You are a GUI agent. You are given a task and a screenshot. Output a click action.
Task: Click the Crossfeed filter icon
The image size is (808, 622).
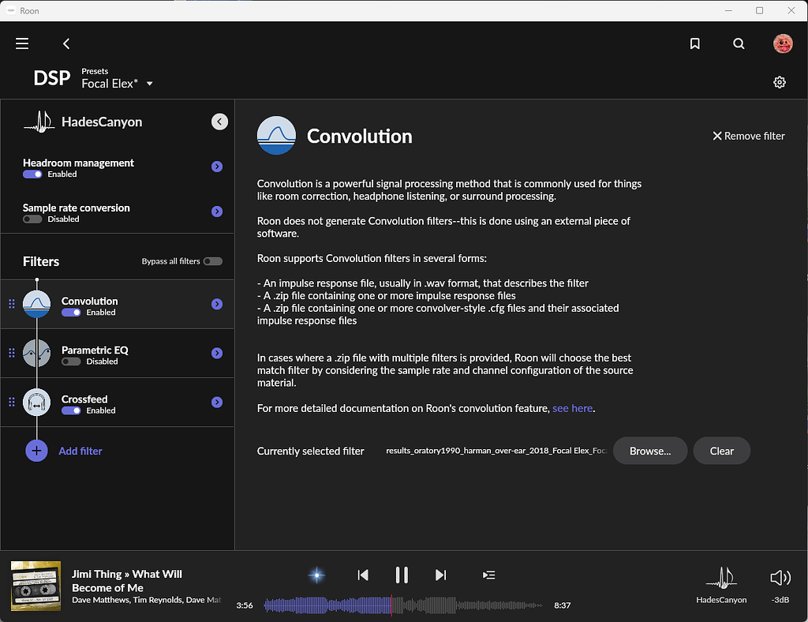(x=36, y=402)
